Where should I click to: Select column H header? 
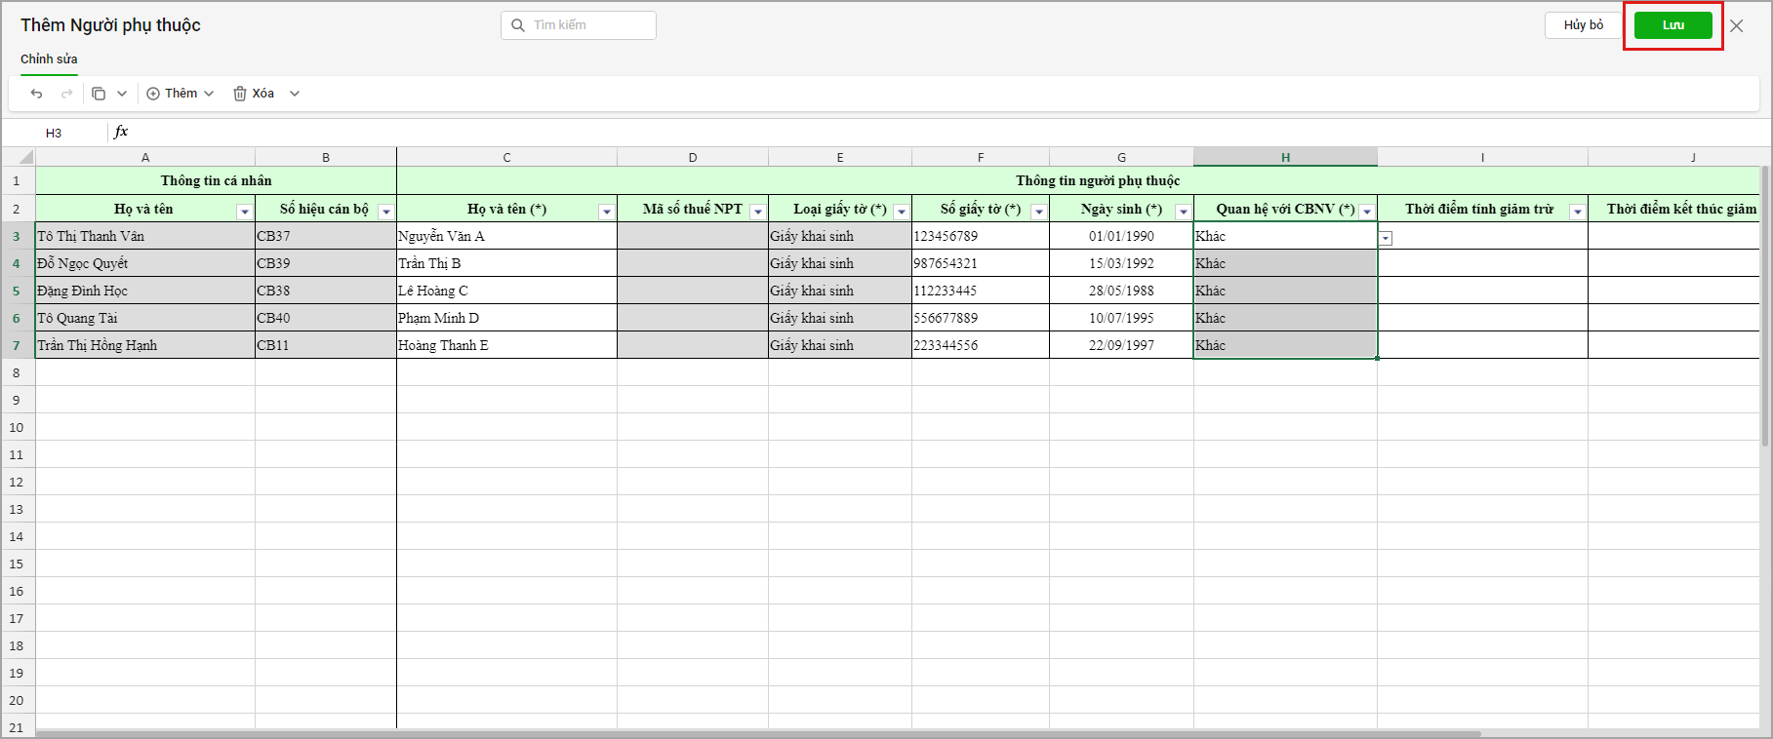coord(1285,157)
